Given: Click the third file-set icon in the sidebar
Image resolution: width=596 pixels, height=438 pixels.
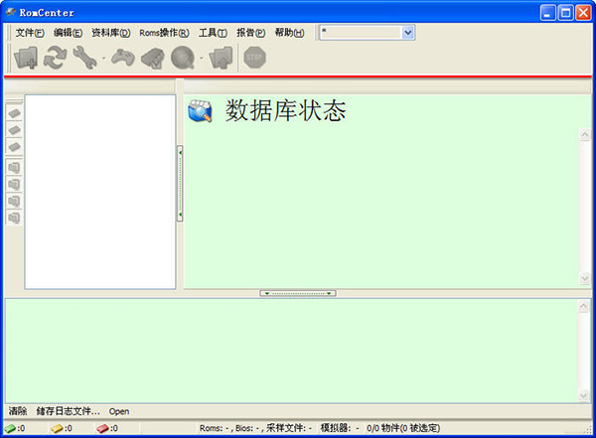Looking at the screenshot, I should tap(14, 201).
